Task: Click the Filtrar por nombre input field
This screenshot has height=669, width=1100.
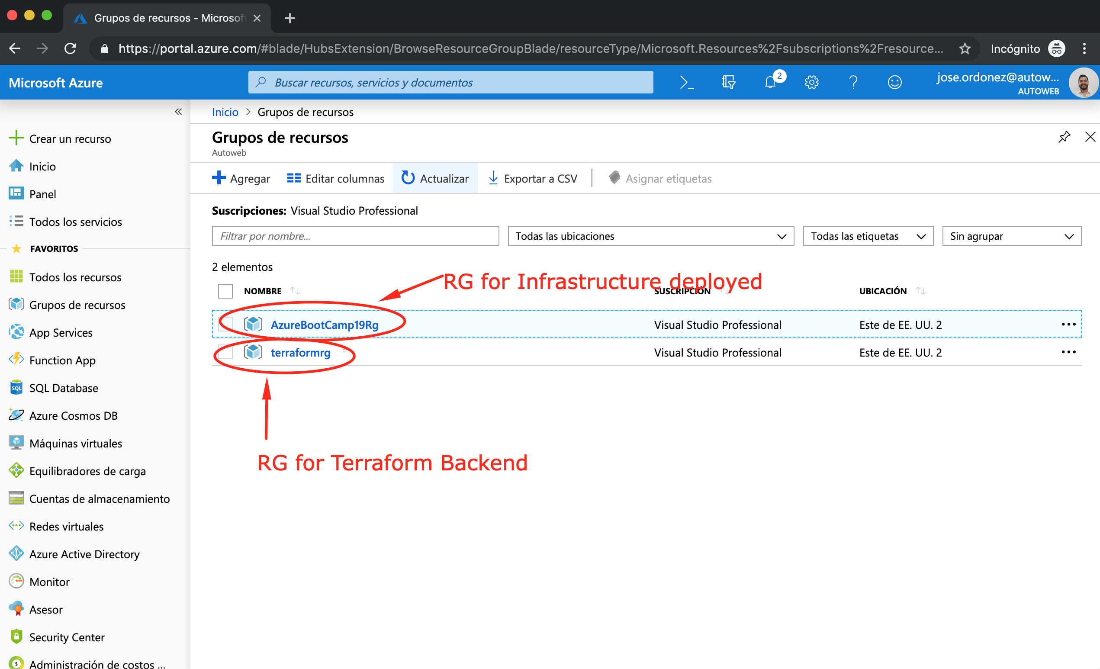Action: click(x=355, y=236)
